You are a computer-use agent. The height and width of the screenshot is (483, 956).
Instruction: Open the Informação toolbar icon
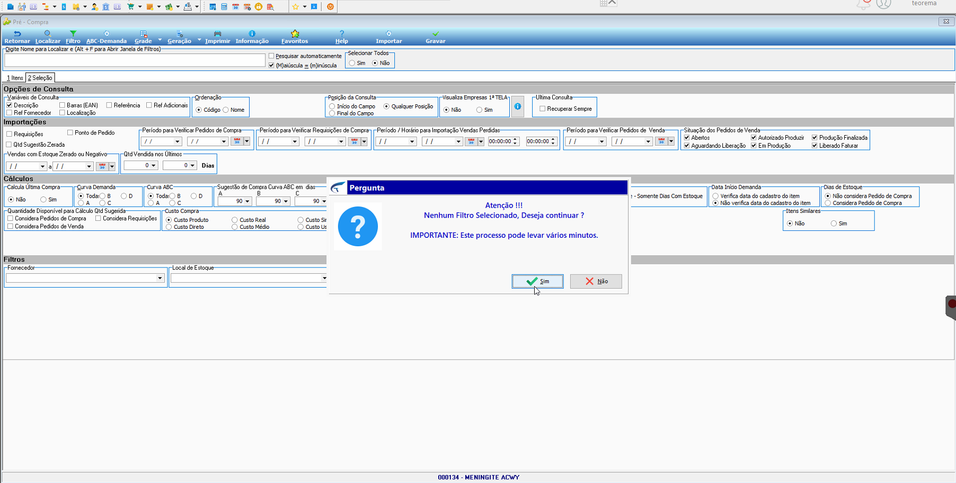click(x=252, y=33)
